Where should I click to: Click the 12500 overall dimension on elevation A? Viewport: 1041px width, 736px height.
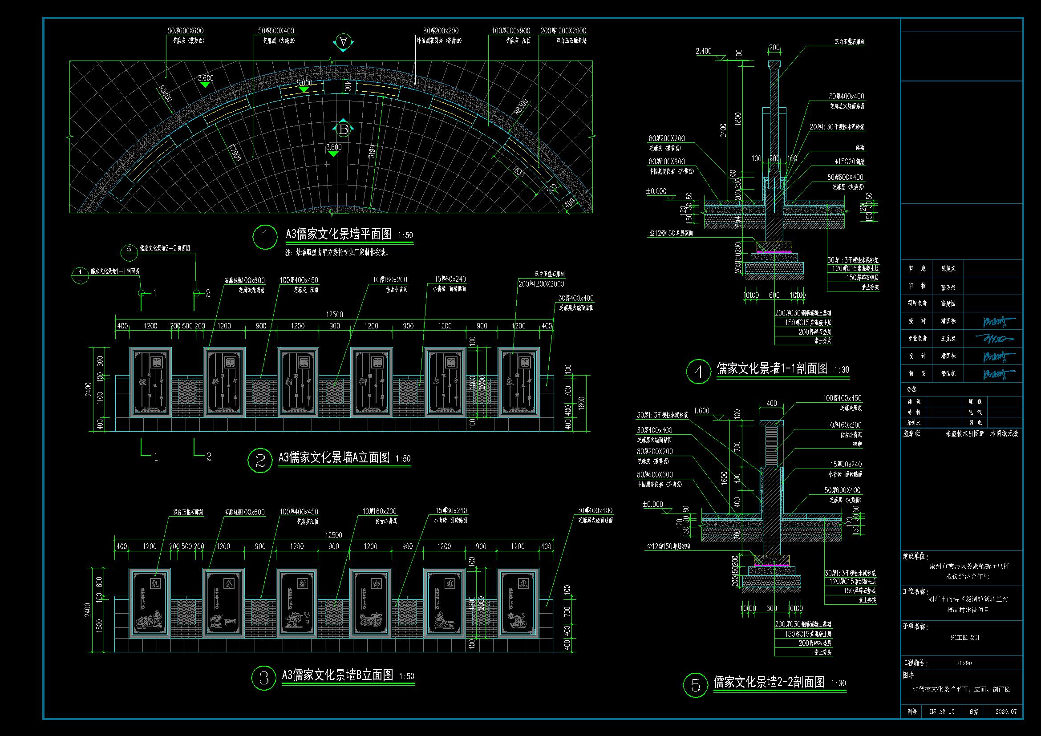(x=335, y=315)
